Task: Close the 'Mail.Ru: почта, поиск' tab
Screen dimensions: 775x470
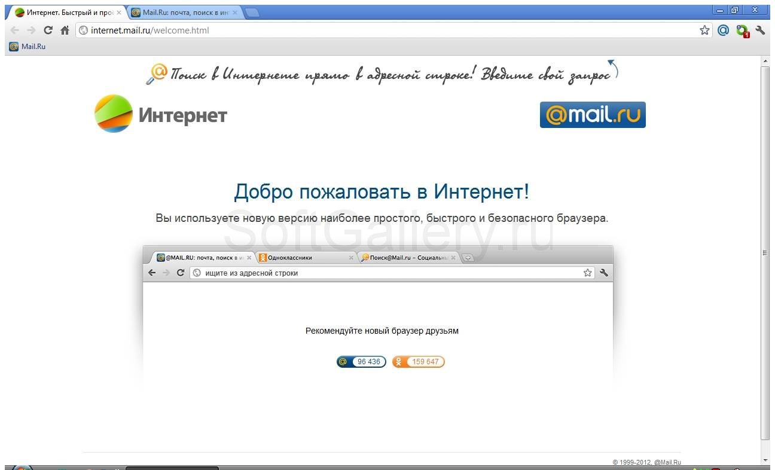Action: click(x=234, y=13)
